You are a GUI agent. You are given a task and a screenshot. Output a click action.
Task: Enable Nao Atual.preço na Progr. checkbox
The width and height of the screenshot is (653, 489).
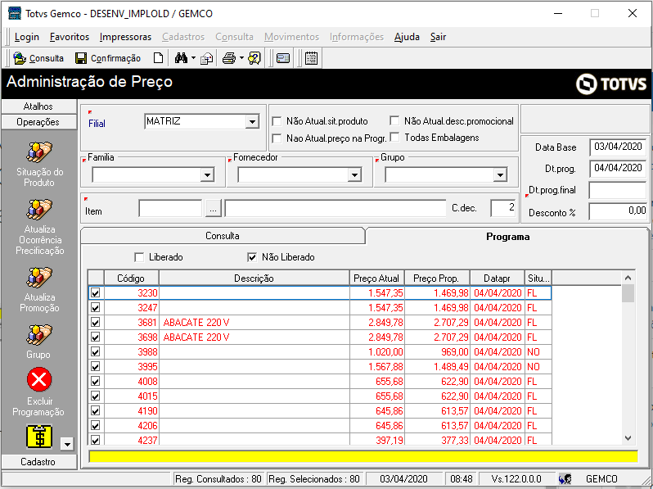click(x=277, y=138)
